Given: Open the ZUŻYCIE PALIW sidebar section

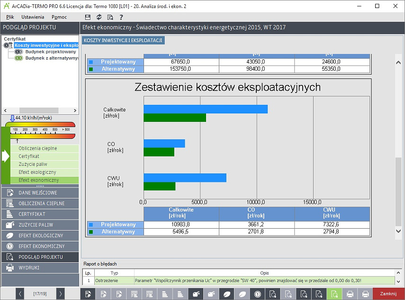Looking at the screenshot, I should tap(40, 225).
